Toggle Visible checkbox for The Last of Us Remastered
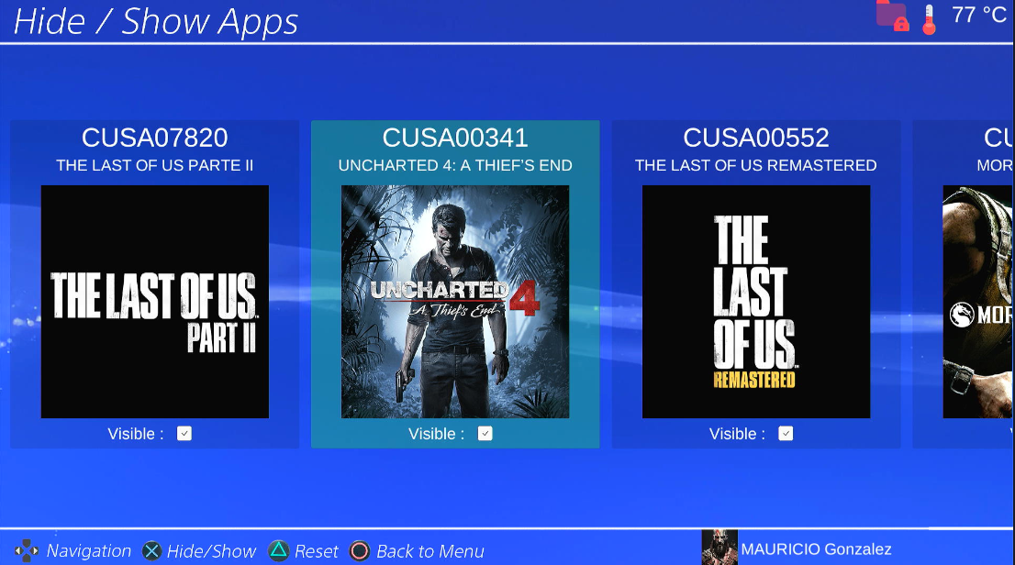The width and height of the screenshot is (1015, 565). tap(786, 434)
